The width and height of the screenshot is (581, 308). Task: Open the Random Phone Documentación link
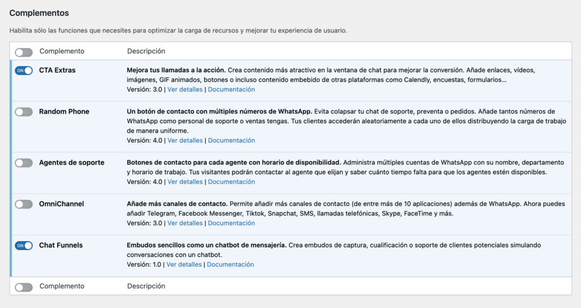click(231, 141)
